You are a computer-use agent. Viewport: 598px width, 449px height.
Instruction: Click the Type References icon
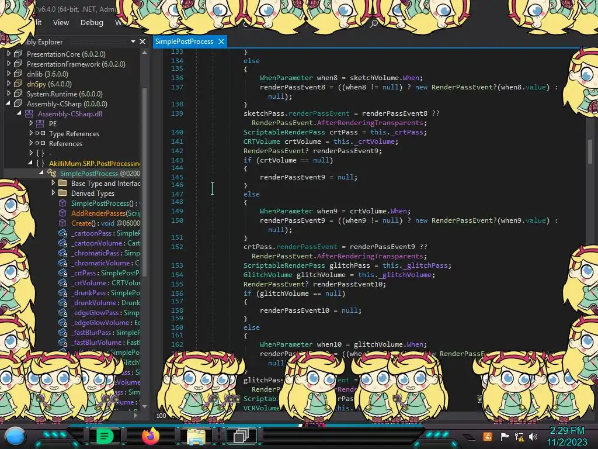[x=40, y=133]
